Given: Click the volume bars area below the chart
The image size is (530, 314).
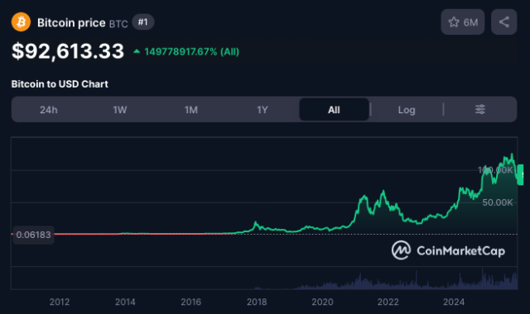Looking at the screenshot, I should 264,278.
